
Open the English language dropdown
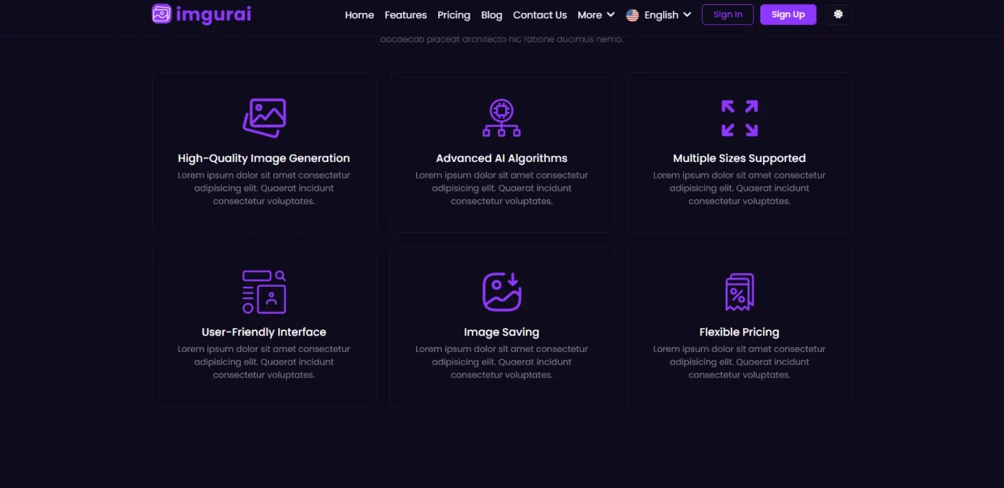click(658, 15)
